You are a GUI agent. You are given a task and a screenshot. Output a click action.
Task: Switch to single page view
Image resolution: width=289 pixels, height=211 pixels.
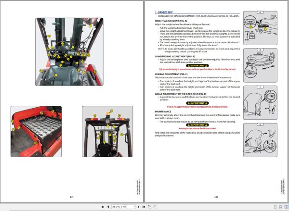[275, 207]
